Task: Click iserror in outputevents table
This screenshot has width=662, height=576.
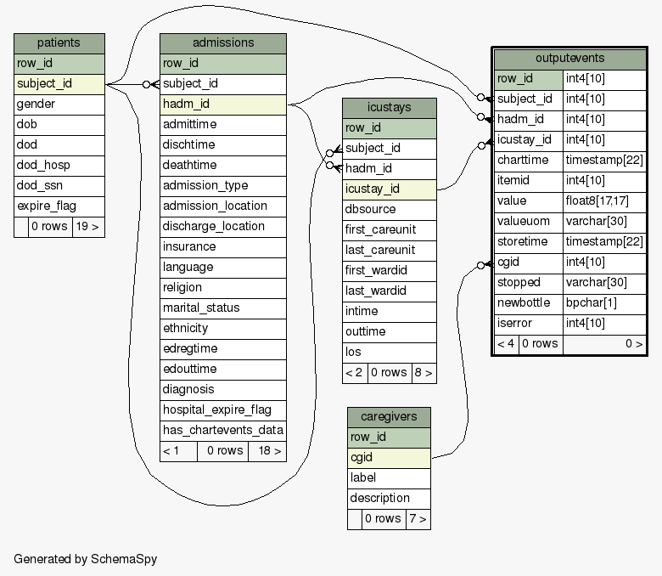Action: (529, 324)
